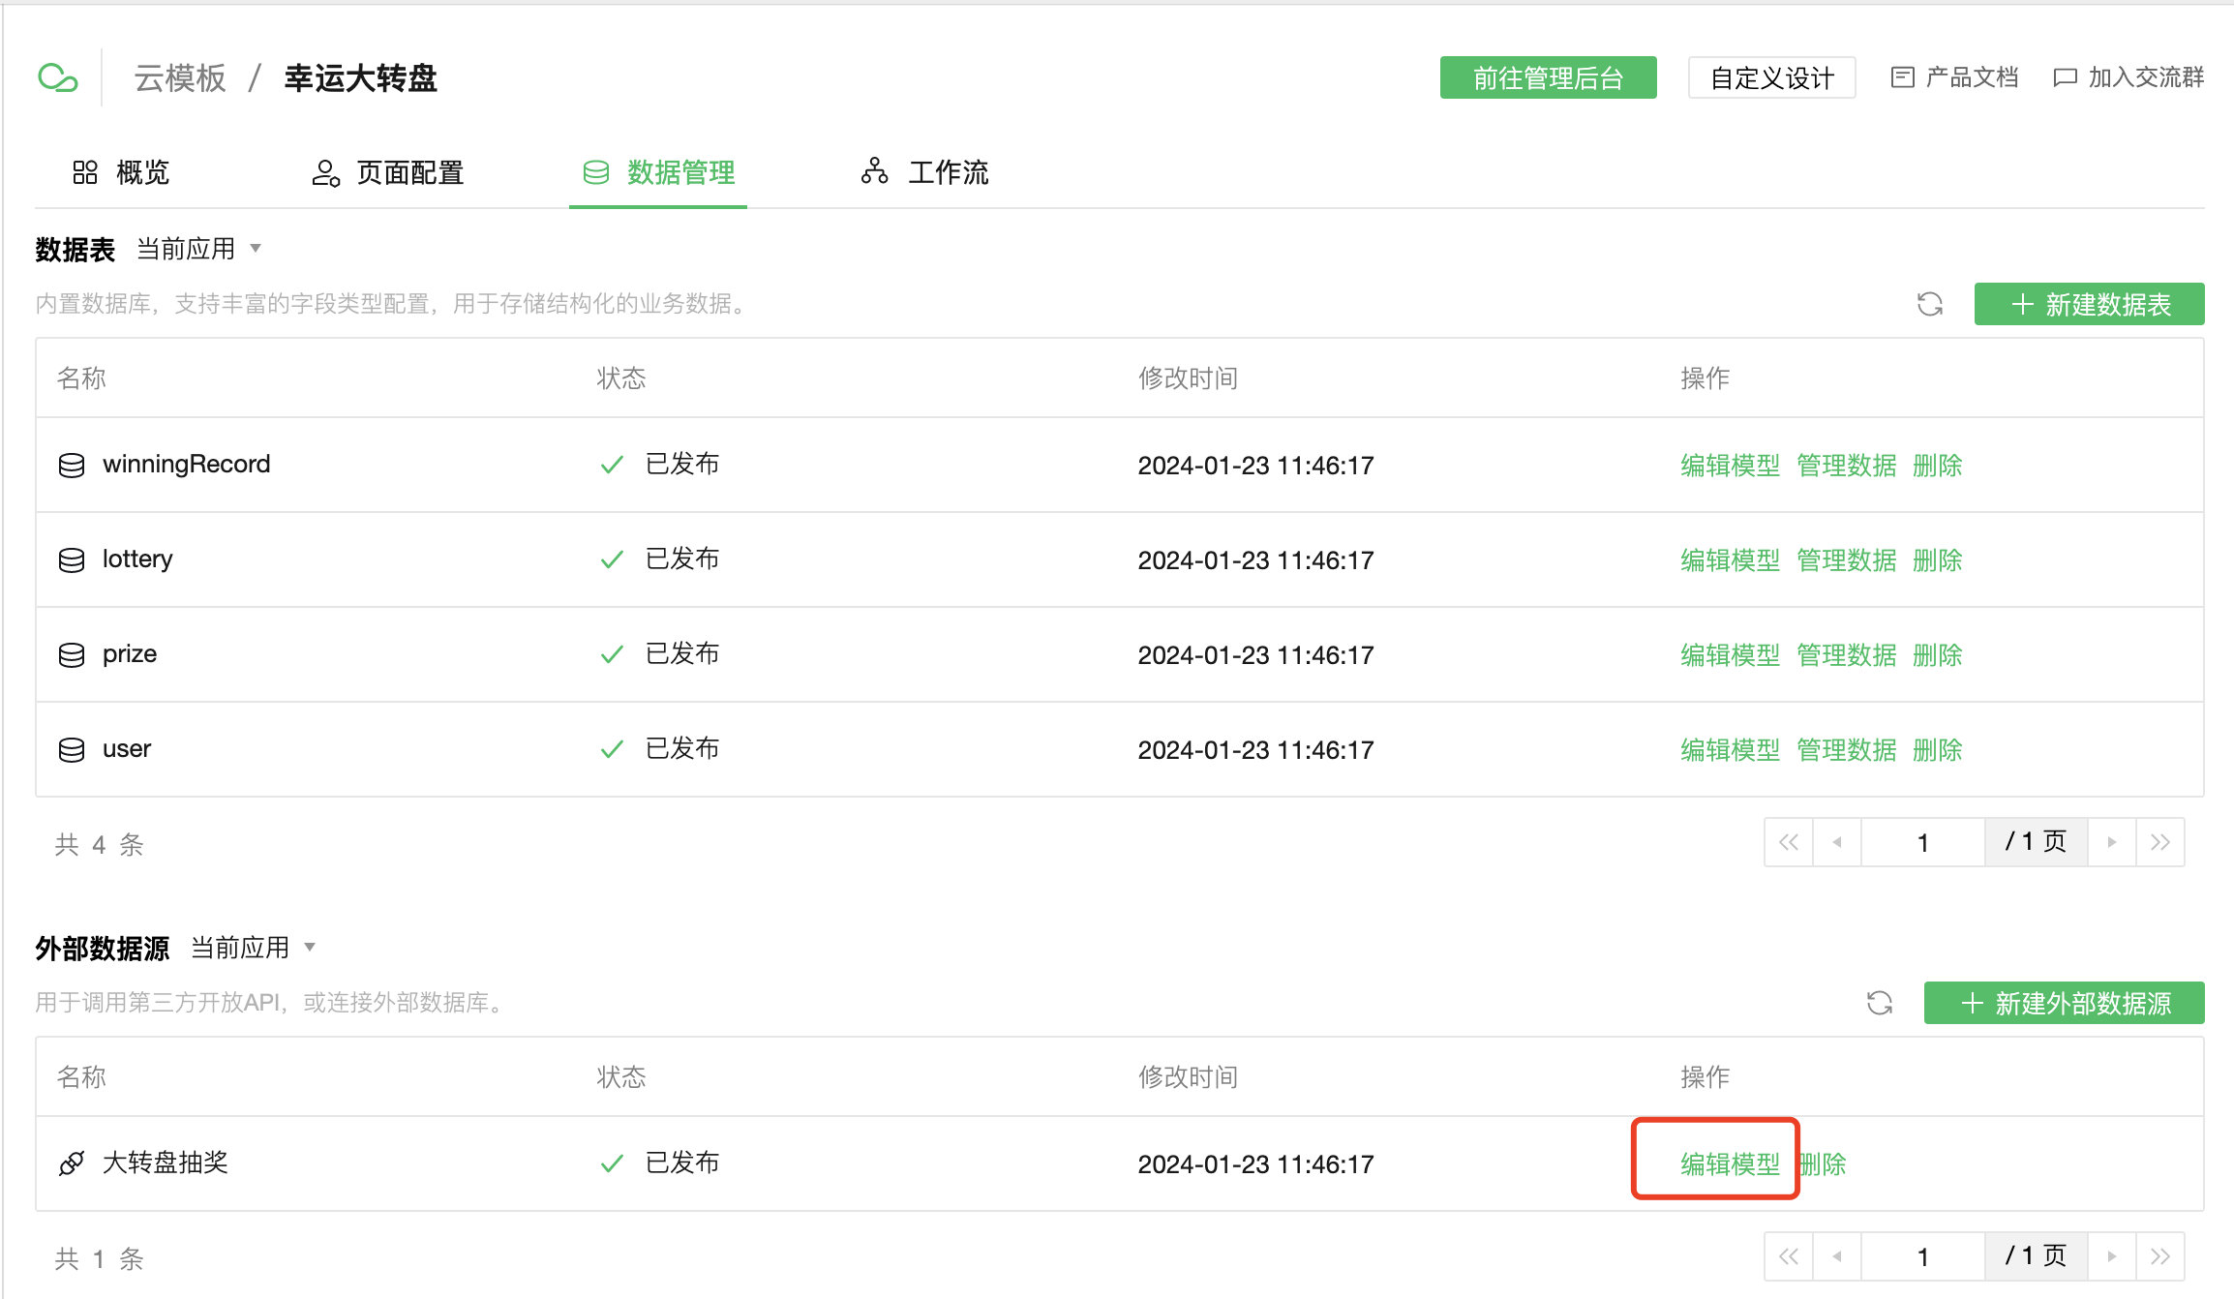
Task: Click the 大转盘抽奖 data source name
Action: click(165, 1163)
